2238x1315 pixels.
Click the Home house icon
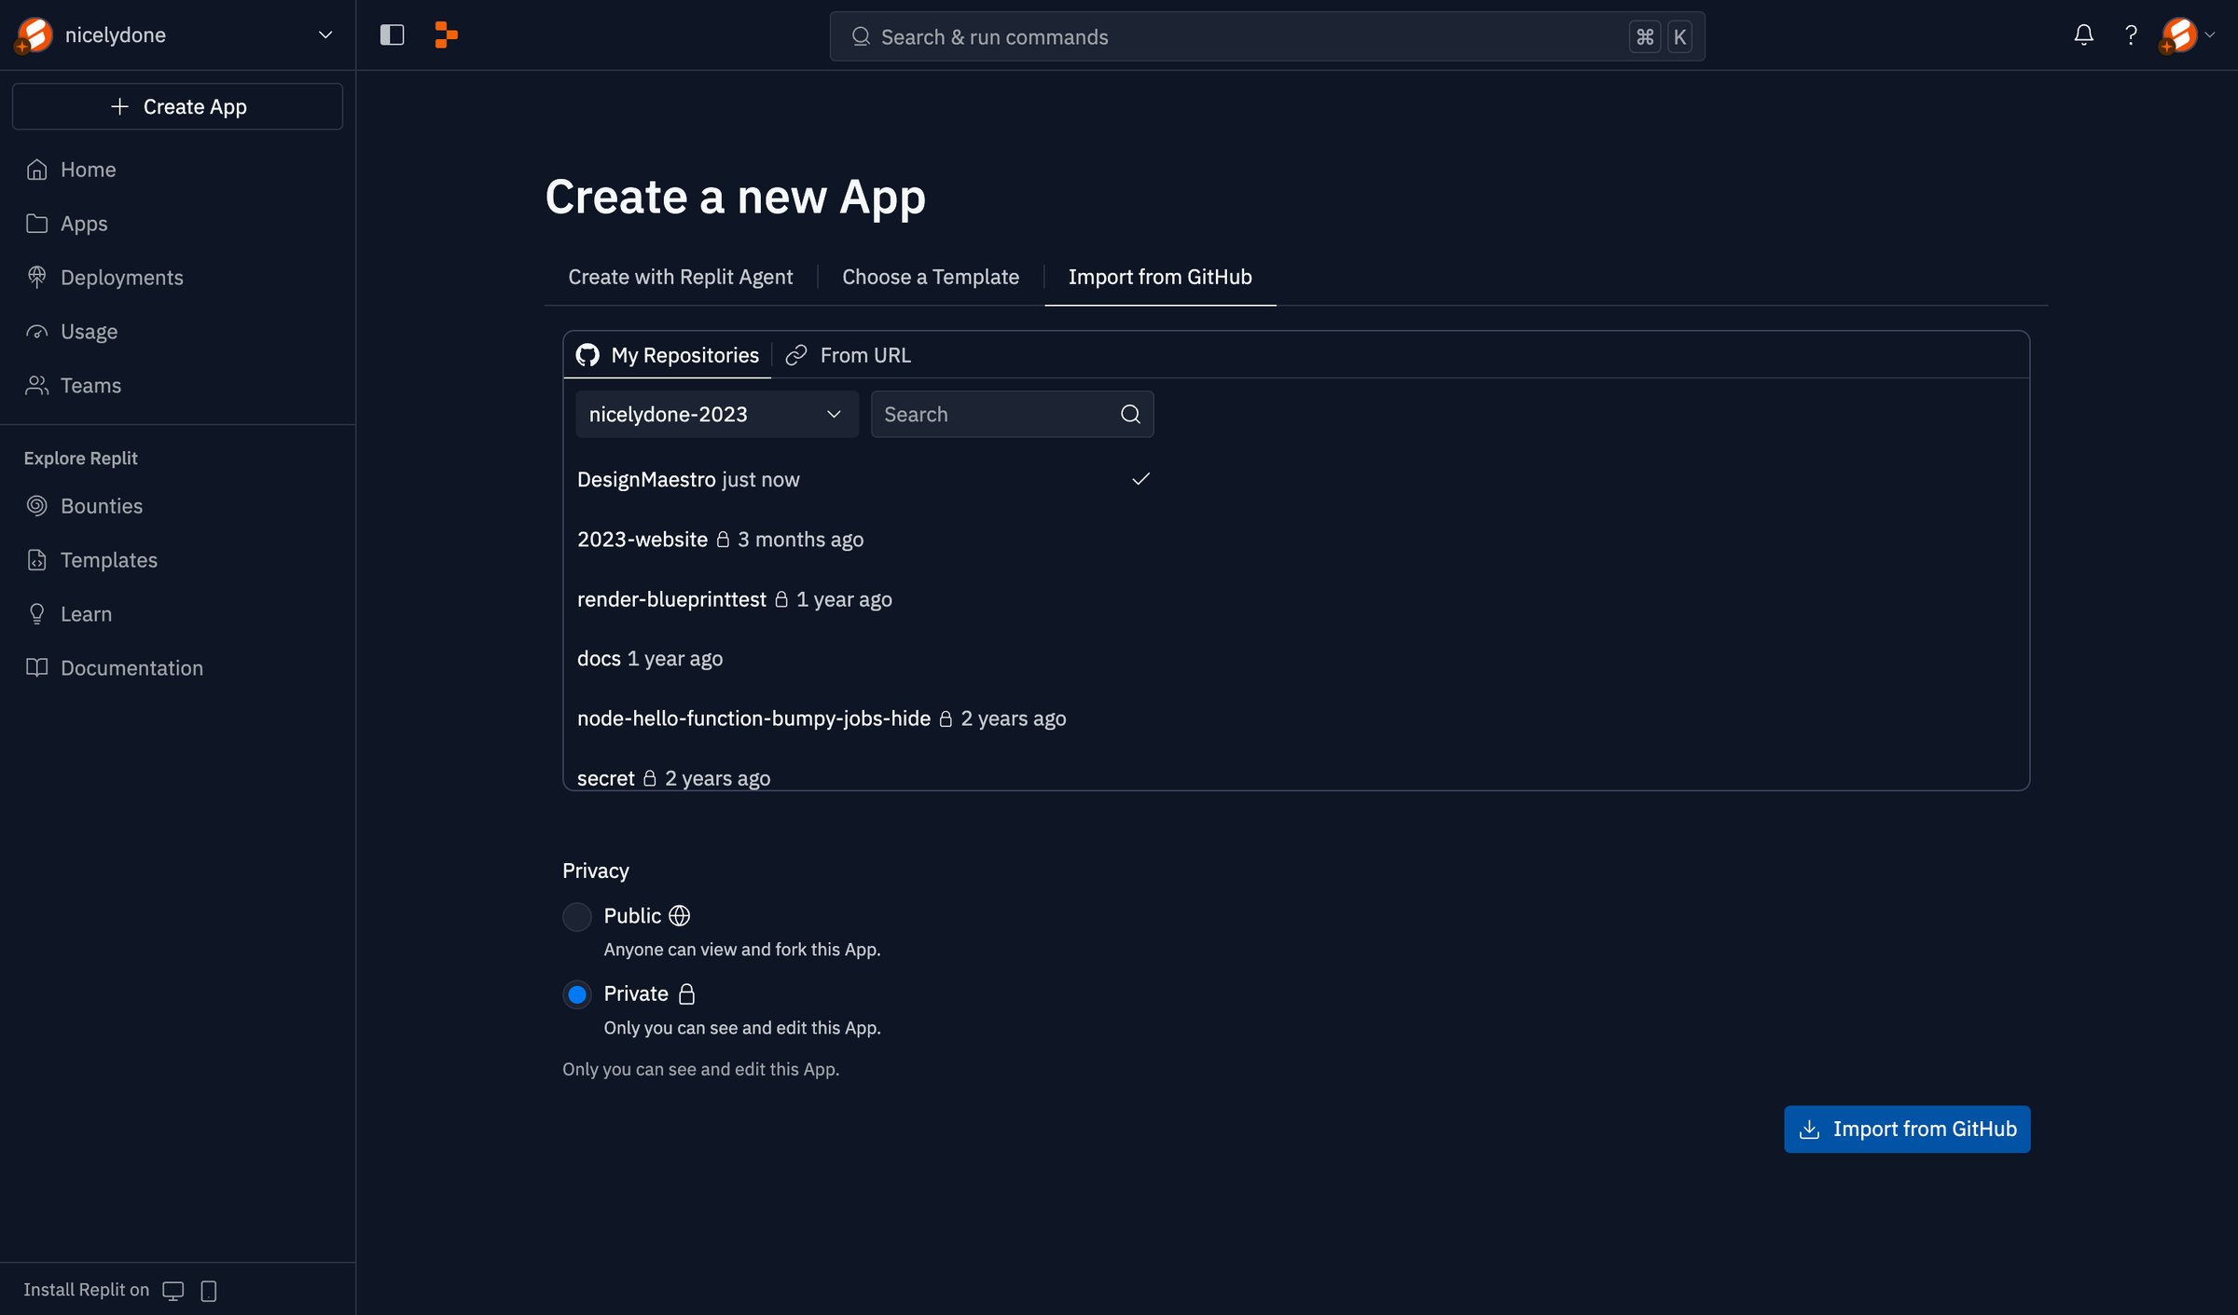36,170
